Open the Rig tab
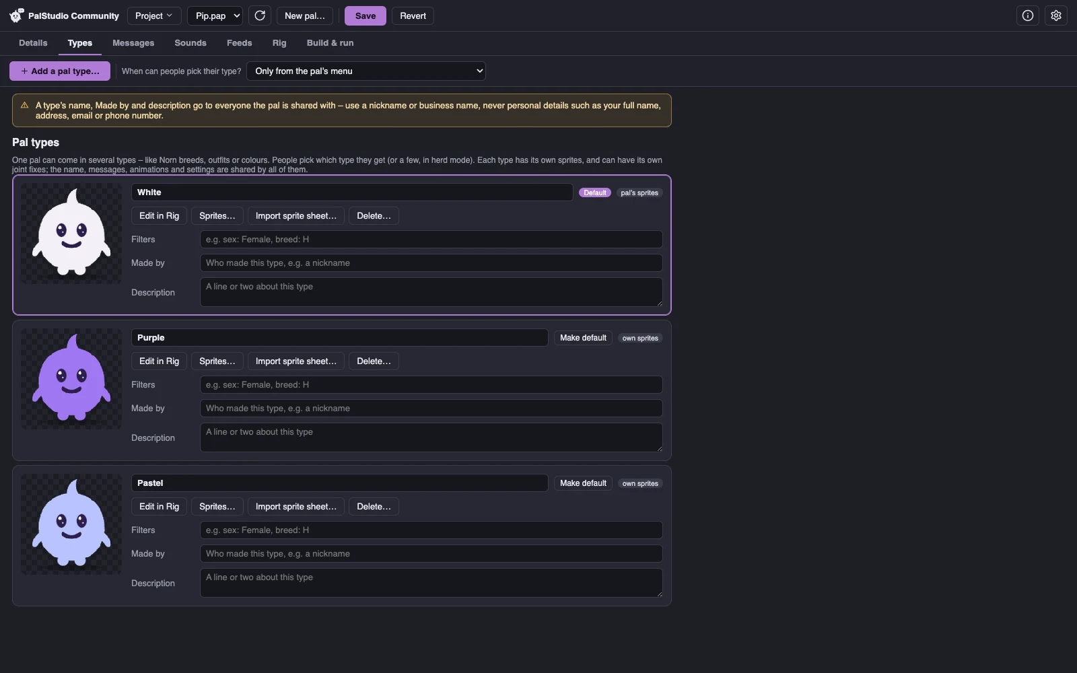This screenshot has height=673, width=1077. [x=279, y=43]
